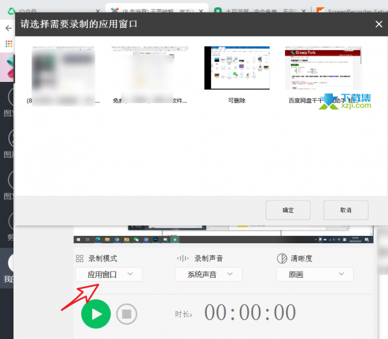
Task: Open the 录制声音 dropdown showing 系统声音
Action: coord(209,274)
